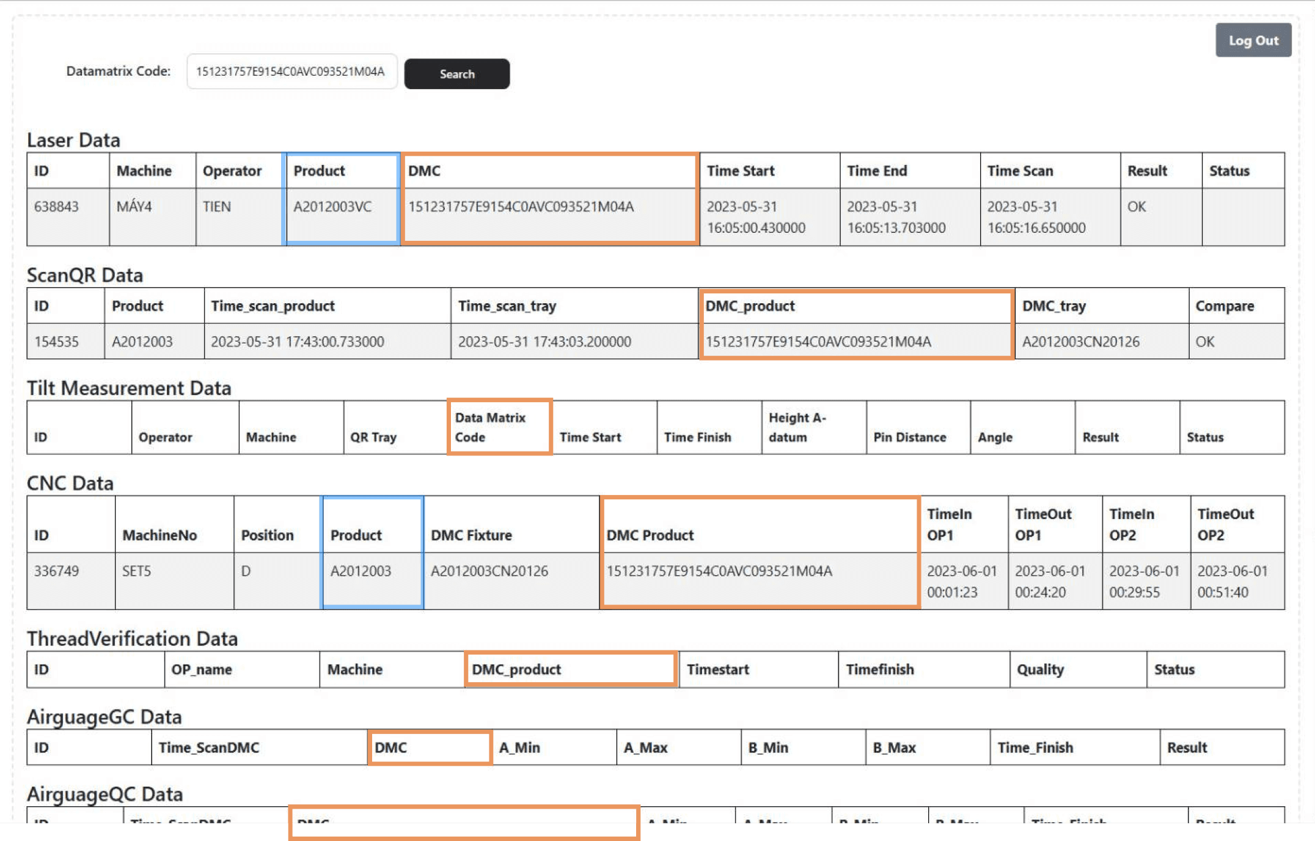The width and height of the screenshot is (1315, 841).
Task: Click the Compare column header
Action: coord(1225,306)
